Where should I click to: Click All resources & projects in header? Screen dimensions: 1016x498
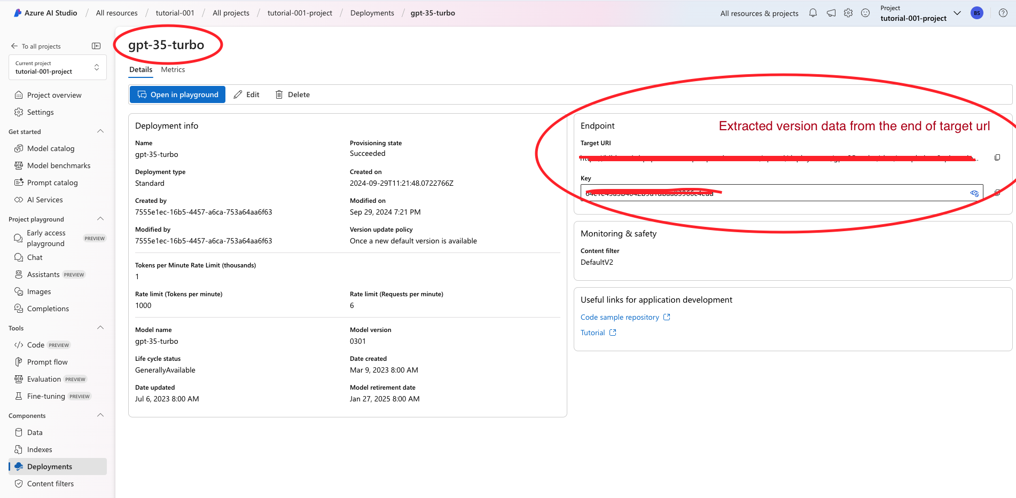tap(759, 13)
